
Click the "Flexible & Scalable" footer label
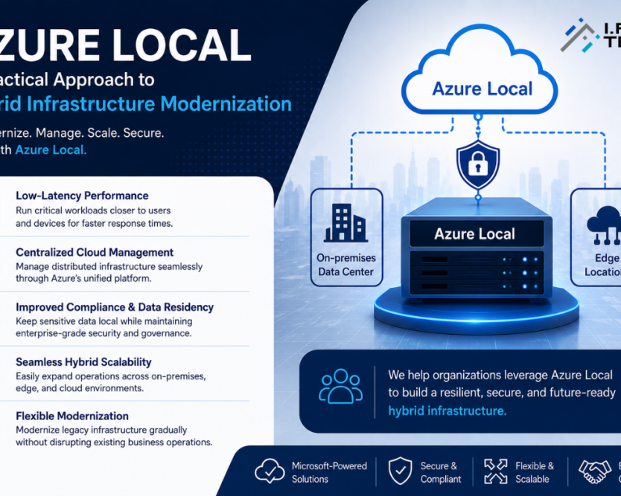[x=535, y=472]
